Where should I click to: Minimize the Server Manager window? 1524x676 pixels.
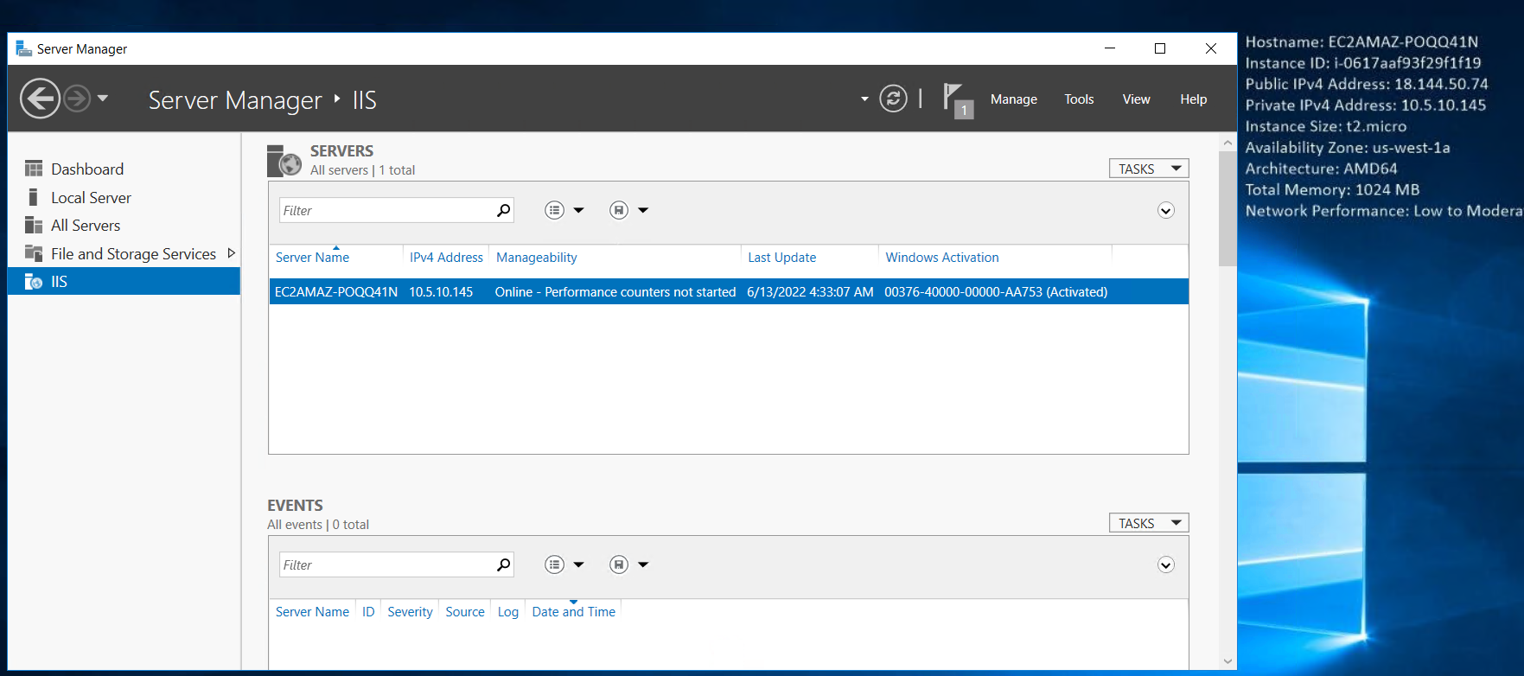click(1110, 48)
